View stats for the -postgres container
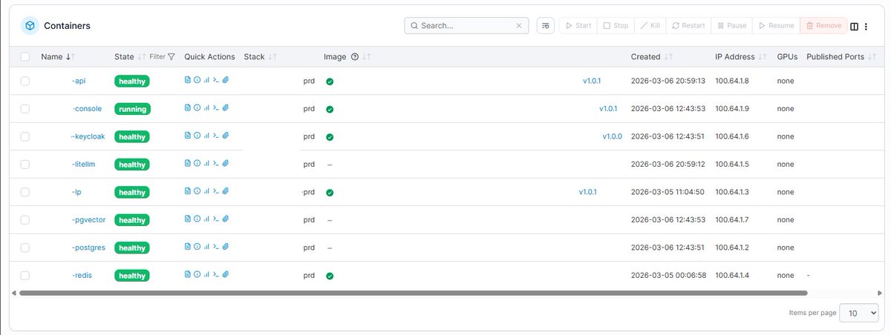This screenshot has width=891, height=335. click(206, 247)
